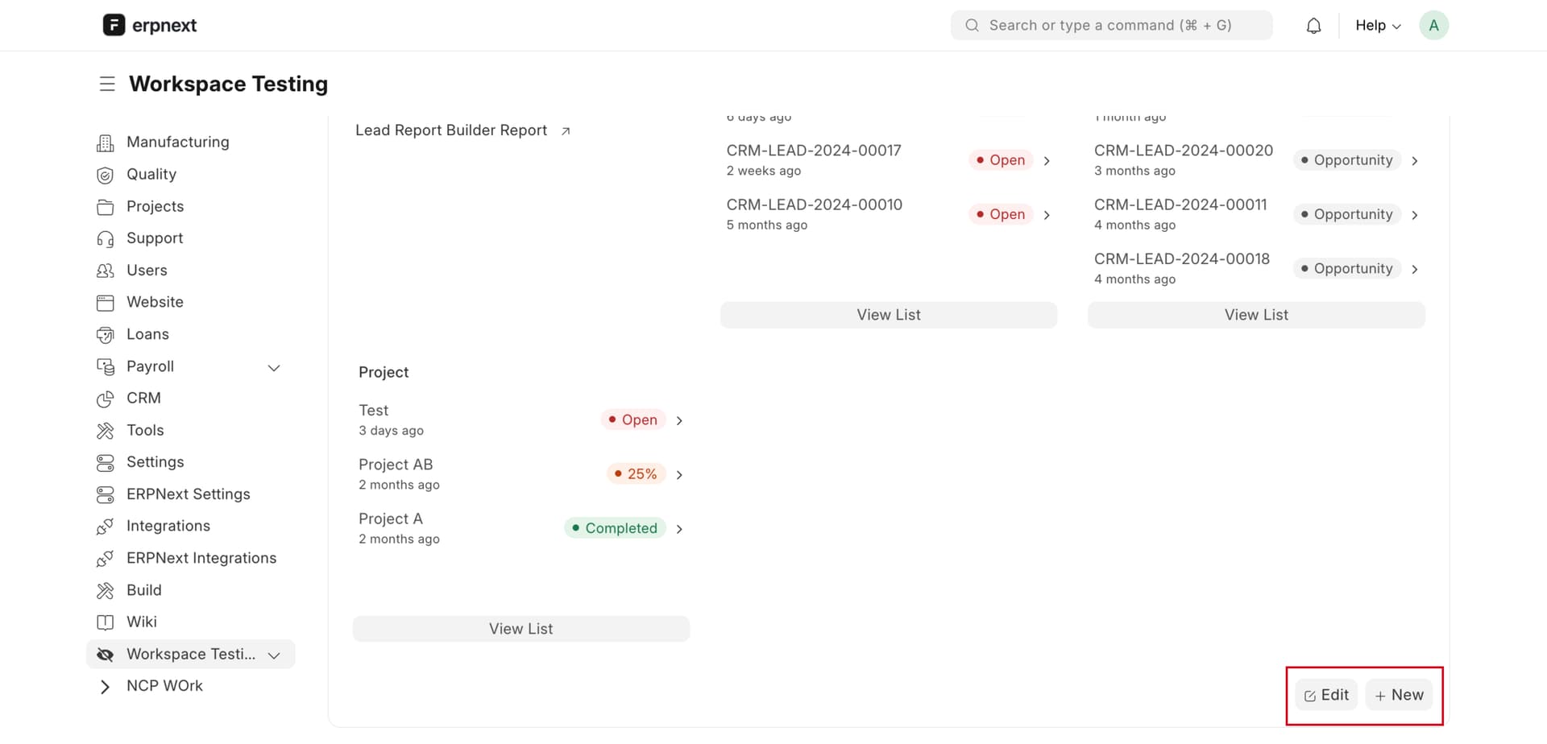The image size is (1547, 744).
Task: Select the CRM pie chart icon
Action: coord(106,399)
